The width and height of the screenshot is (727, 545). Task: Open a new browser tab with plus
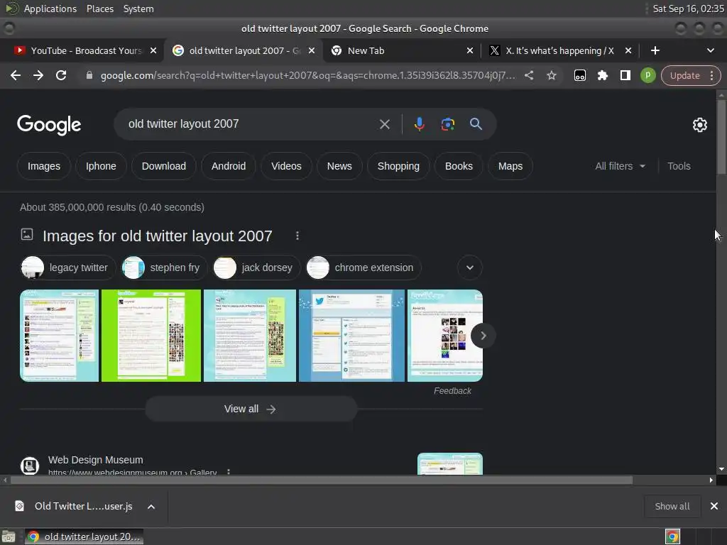655,50
